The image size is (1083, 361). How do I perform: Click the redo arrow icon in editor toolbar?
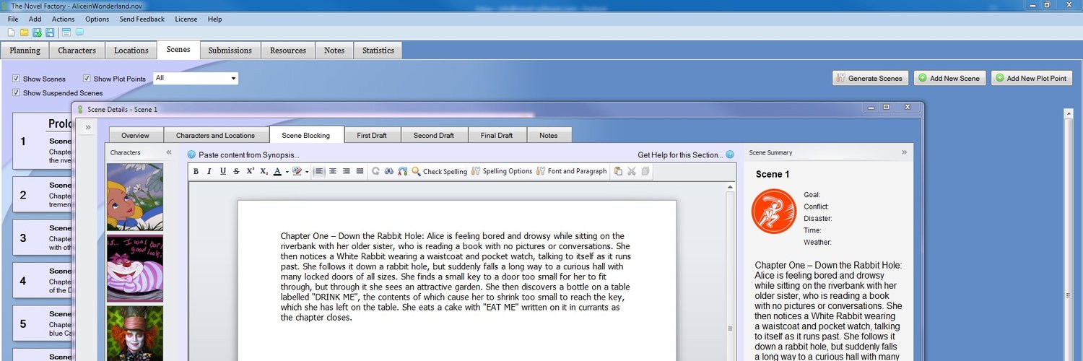[375, 171]
